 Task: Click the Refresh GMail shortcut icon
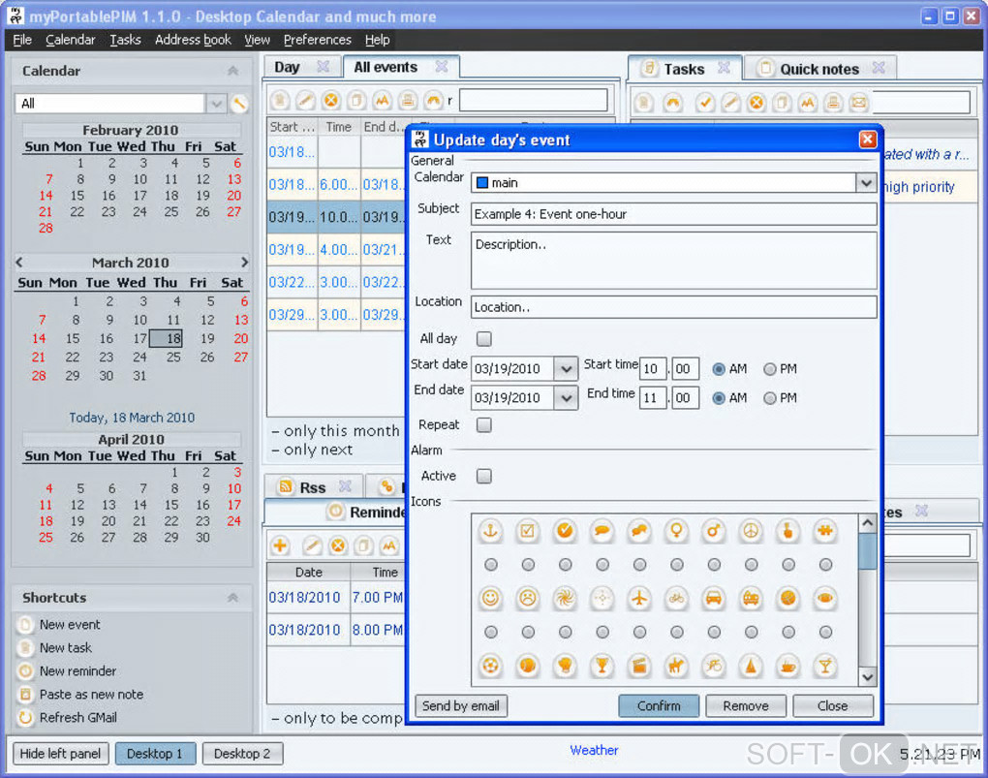25,718
